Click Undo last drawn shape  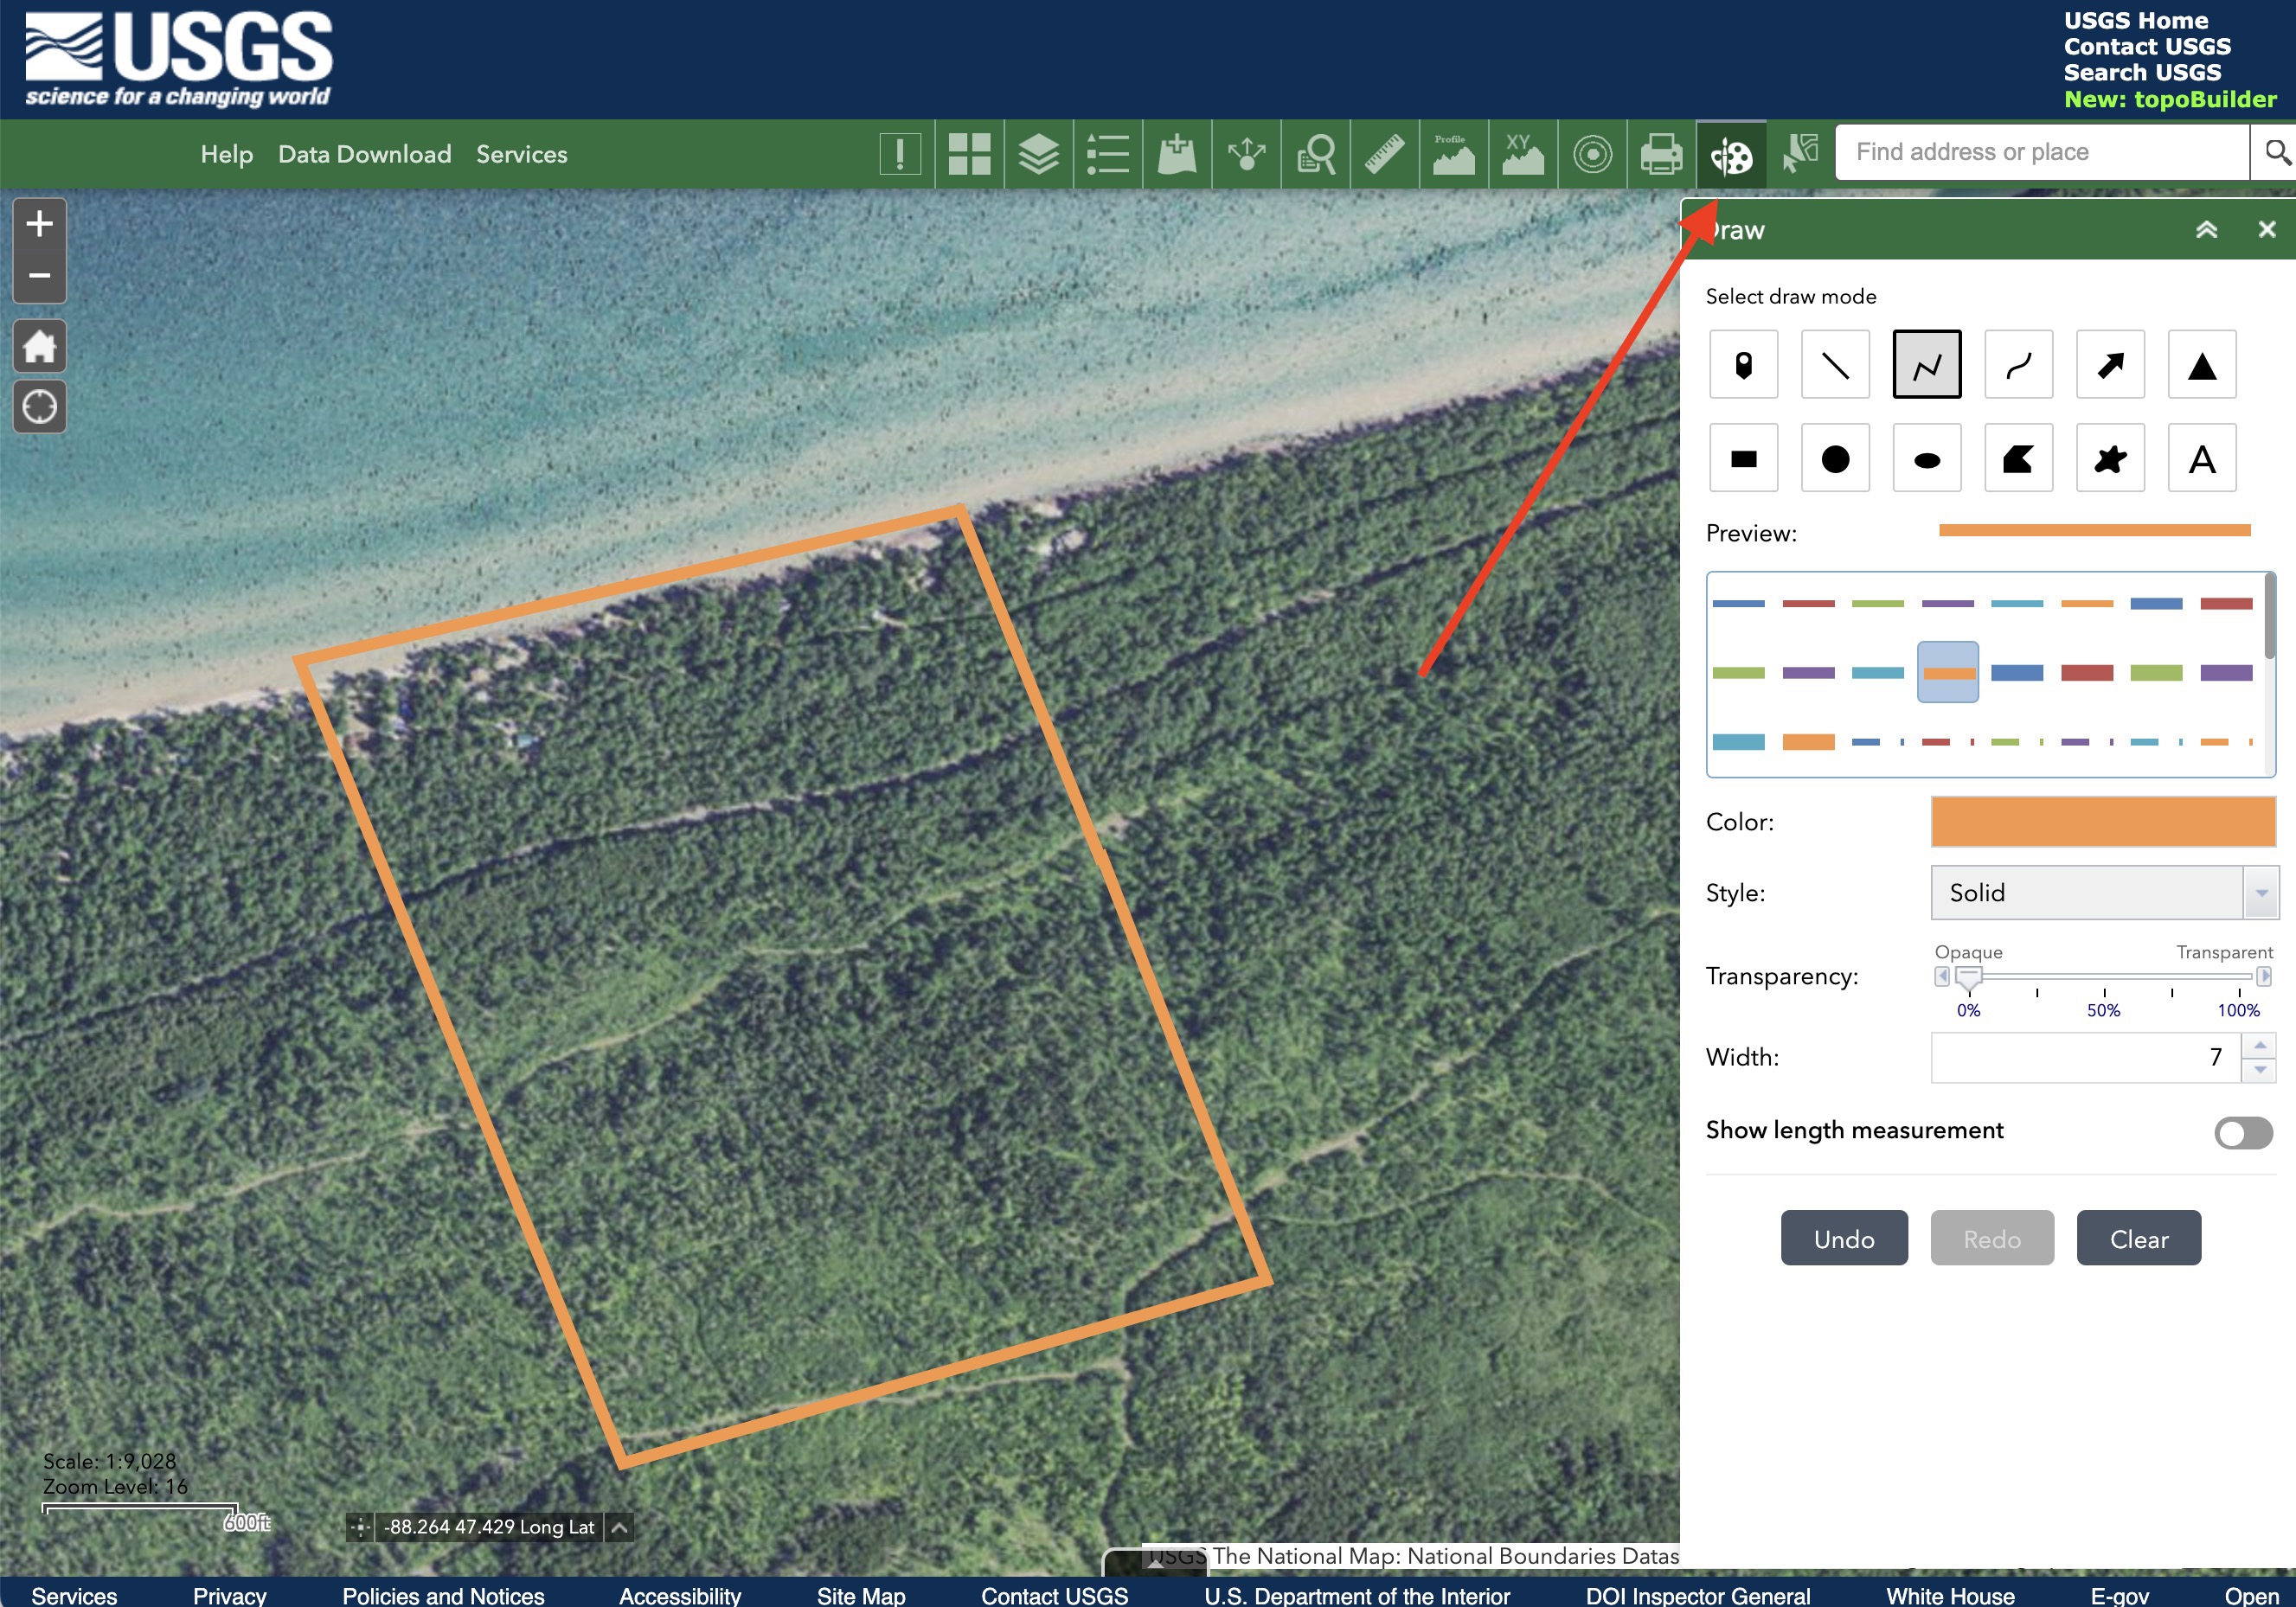pyautogui.click(x=1846, y=1239)
